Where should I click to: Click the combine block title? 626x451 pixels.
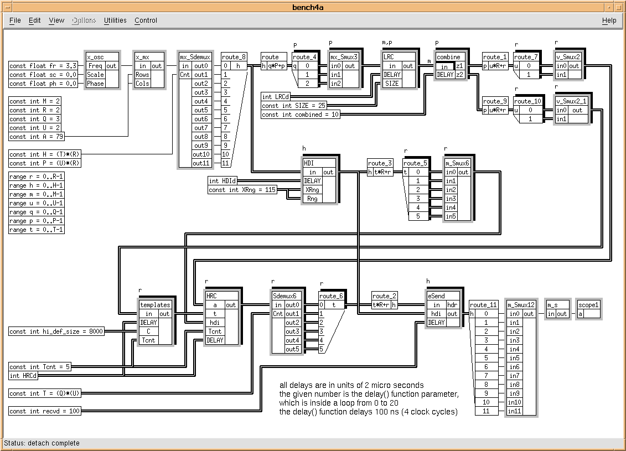[x=448, y=57]
